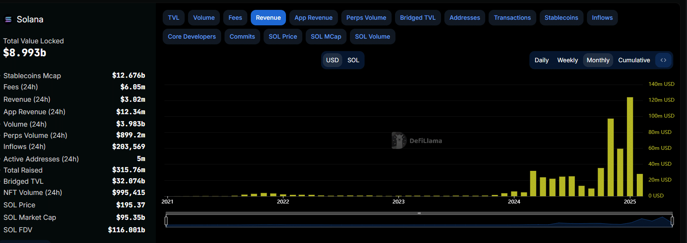Grab the left range slider handle
The width and height of the screenshot is (687, 243).
click(166, 221)
